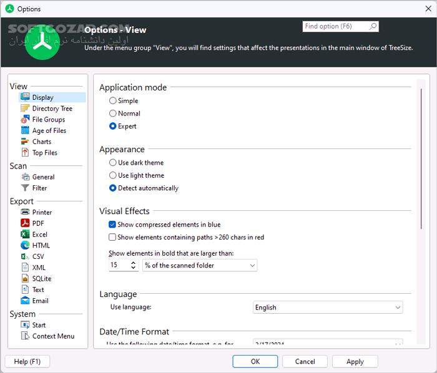
Task: Click the 'Visual Effects' section heading
Action: tap(124, 211)
